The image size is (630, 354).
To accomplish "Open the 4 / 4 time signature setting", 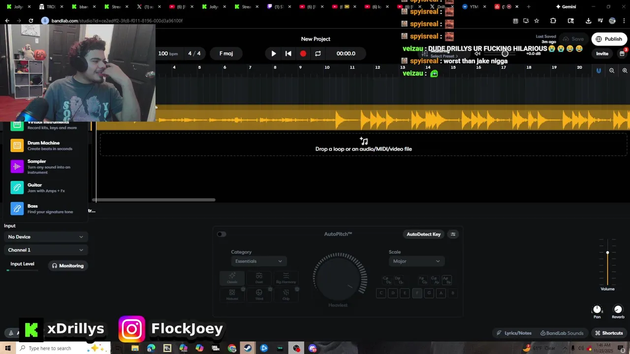I will click(194, 54).
